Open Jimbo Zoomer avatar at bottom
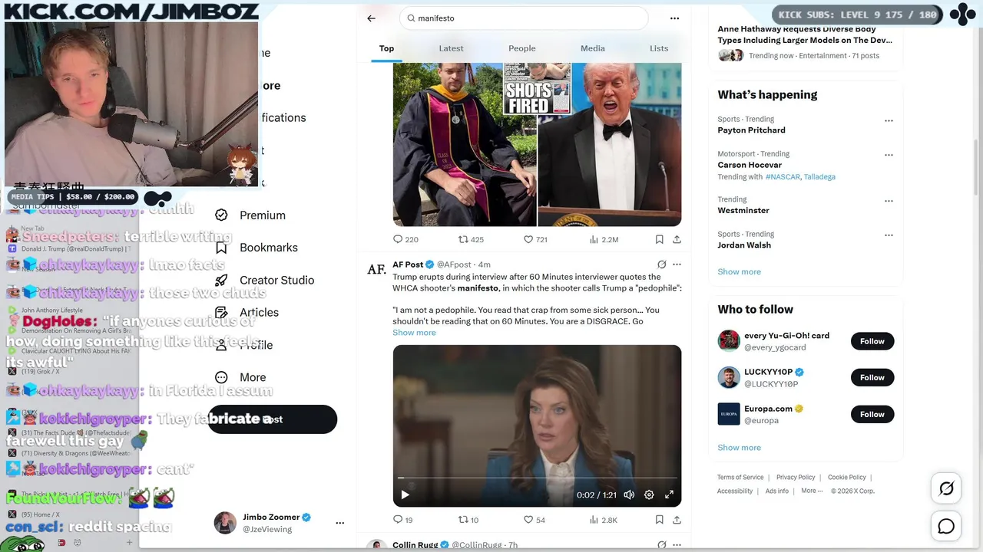Screen dimensions: 983x552 [225, 523]
